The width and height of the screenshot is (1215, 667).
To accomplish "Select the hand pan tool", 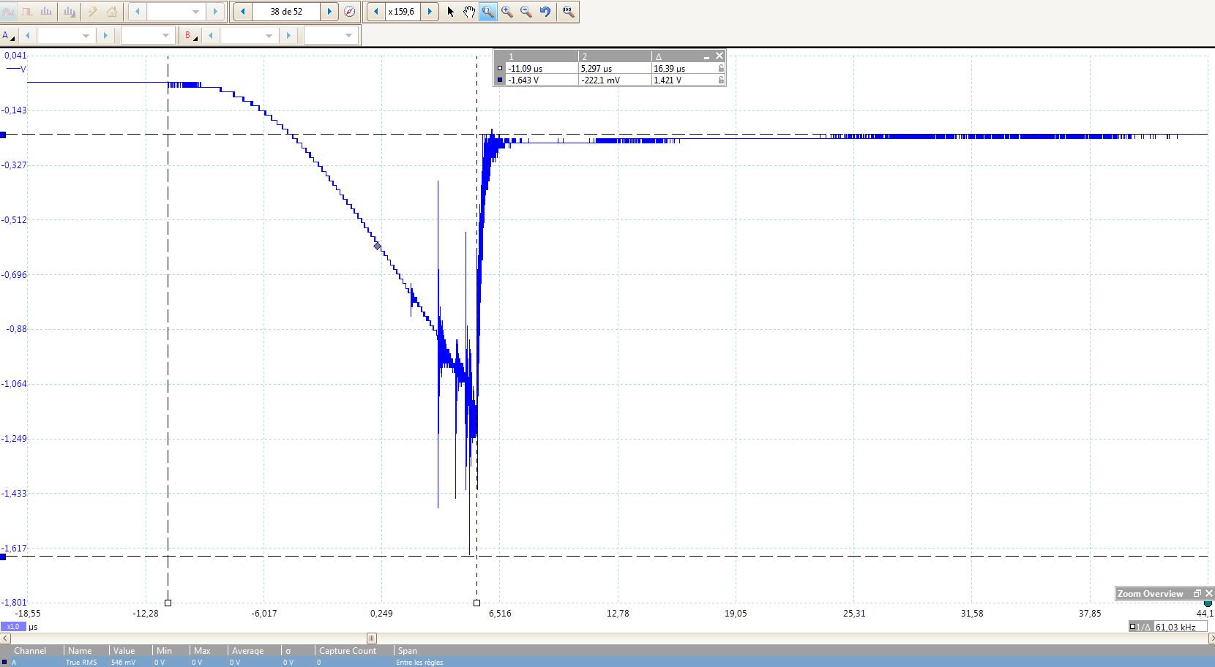I will pyautogui.click(x=468, y=12).
